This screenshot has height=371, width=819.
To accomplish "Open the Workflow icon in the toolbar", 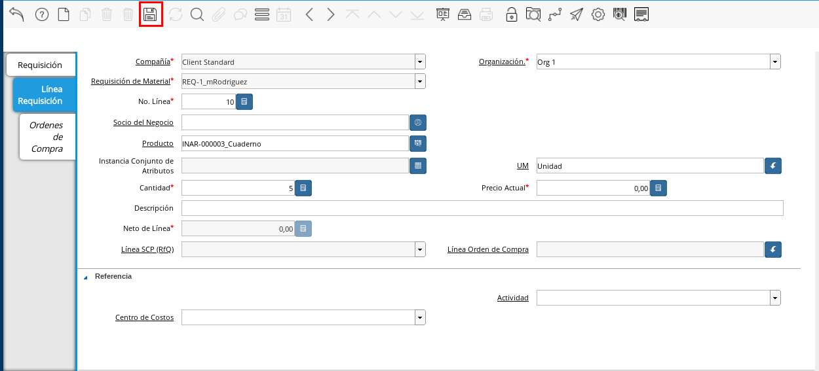I will [555, 14].
